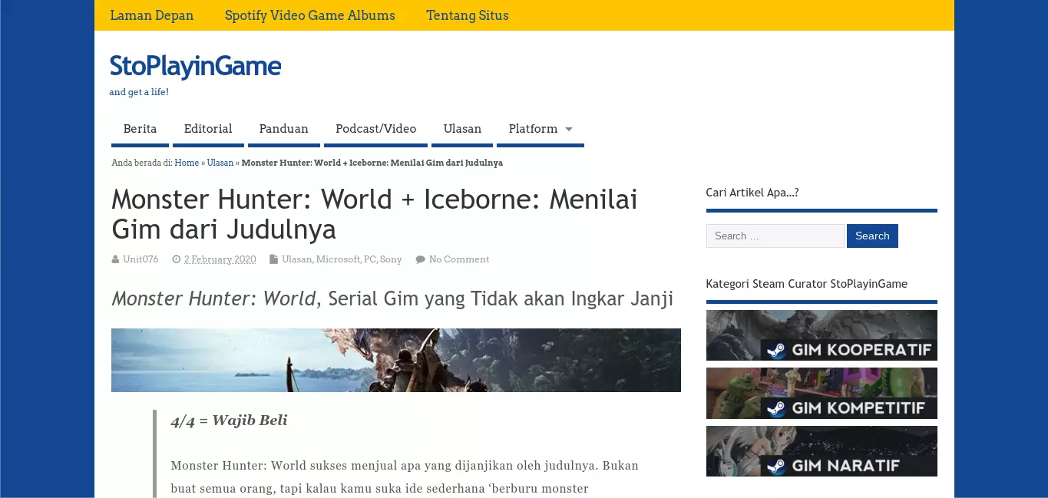This screenshot has width=1048, height=498.
Task: Open Ulasan category in post meta
Action: [x=296, y=259]
